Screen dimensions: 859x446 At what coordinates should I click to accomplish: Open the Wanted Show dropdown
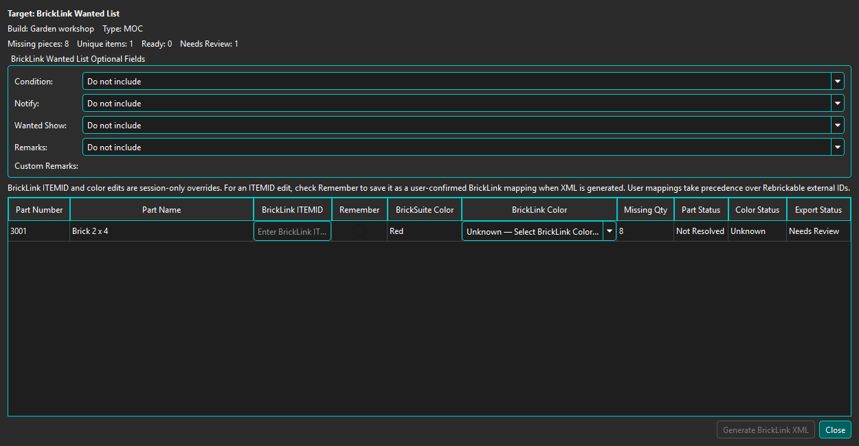(463, 126)
